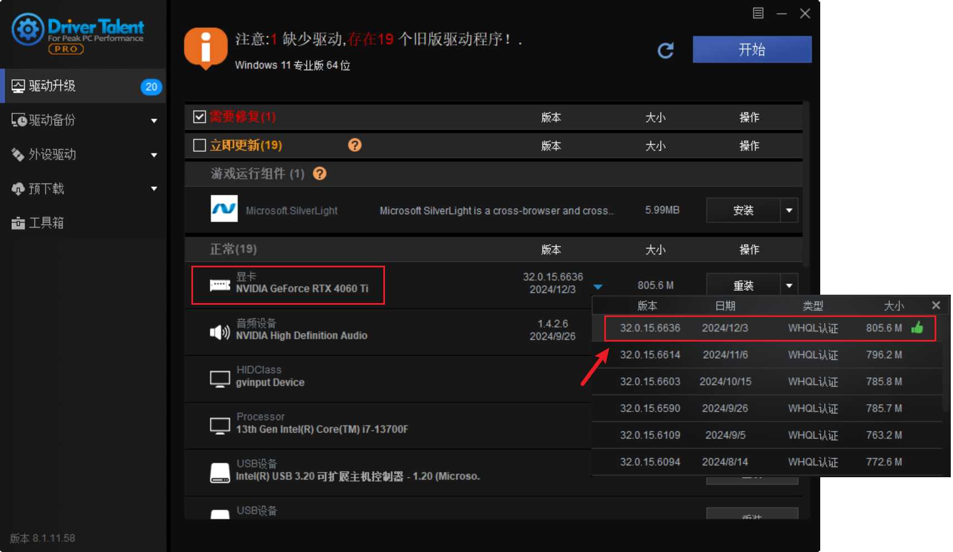This screenshot has height=552, width=953.
Task: Click the 外设驱动 peripheral icon
Action: pyautogui.click(x=18, y=154)
